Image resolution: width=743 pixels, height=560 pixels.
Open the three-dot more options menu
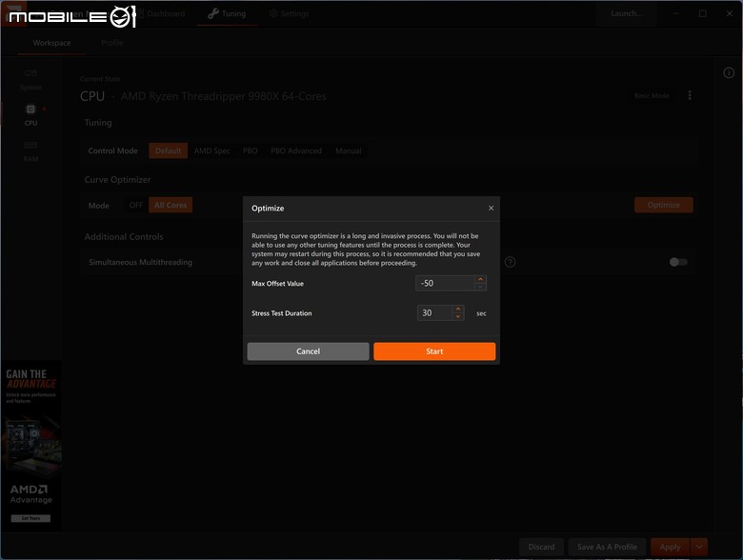coord(690,95)
